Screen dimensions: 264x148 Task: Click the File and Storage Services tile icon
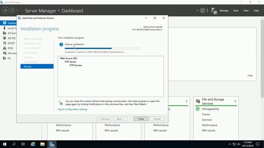198,101
